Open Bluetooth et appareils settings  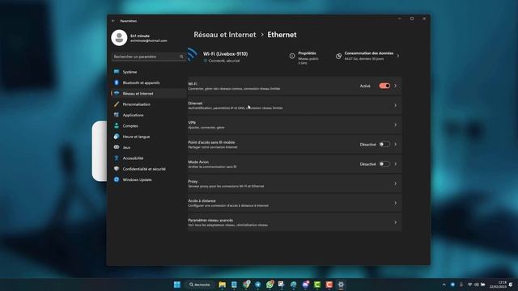149,82
